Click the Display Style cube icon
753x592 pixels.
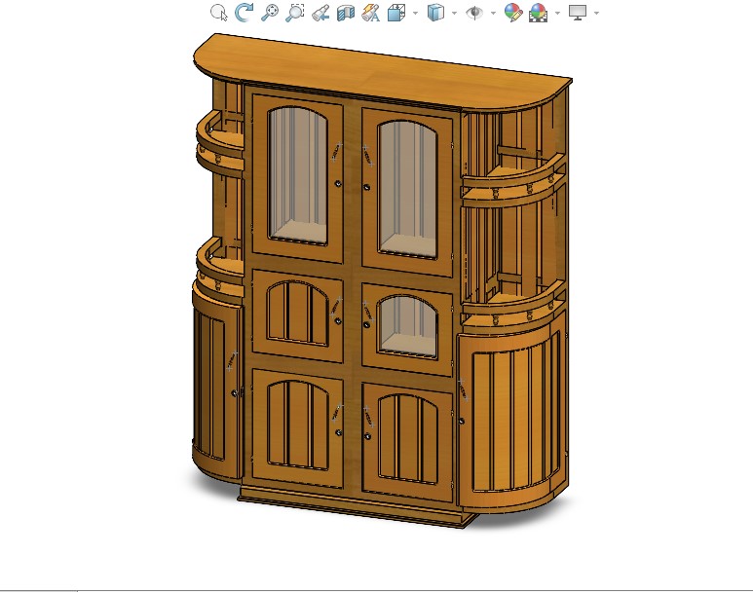435,13
